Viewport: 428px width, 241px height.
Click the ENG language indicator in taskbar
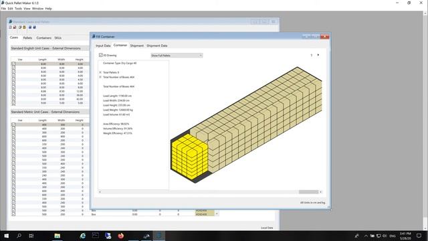pyautogui.click(x=393, y=236)
